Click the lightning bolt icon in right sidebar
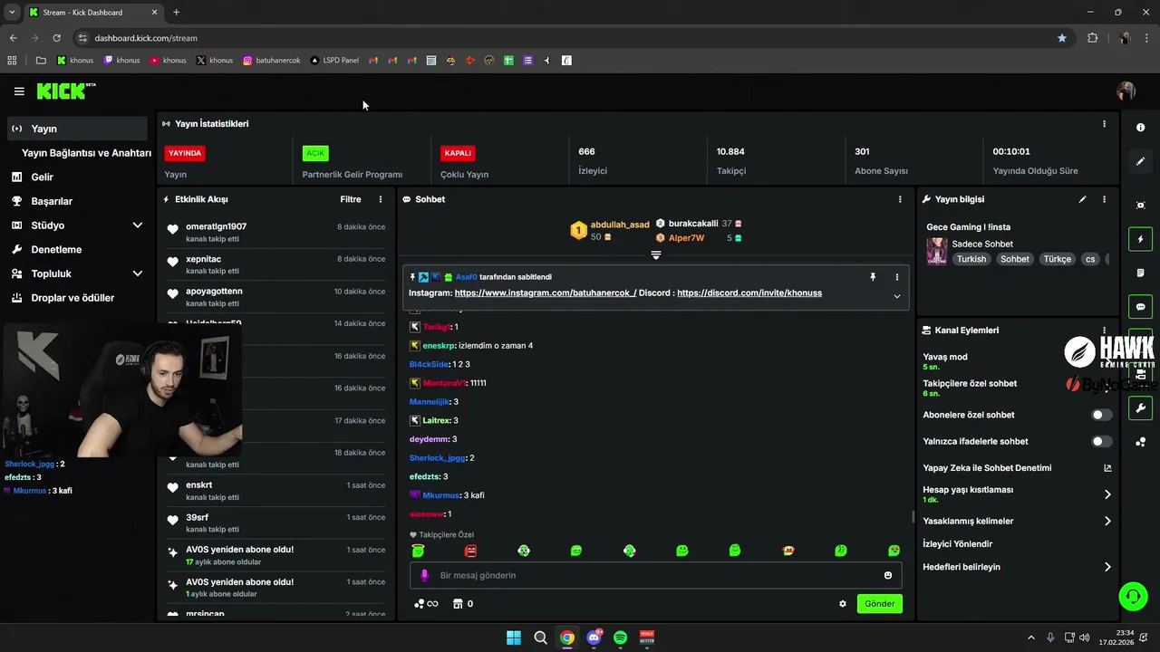 point(1140,239)
